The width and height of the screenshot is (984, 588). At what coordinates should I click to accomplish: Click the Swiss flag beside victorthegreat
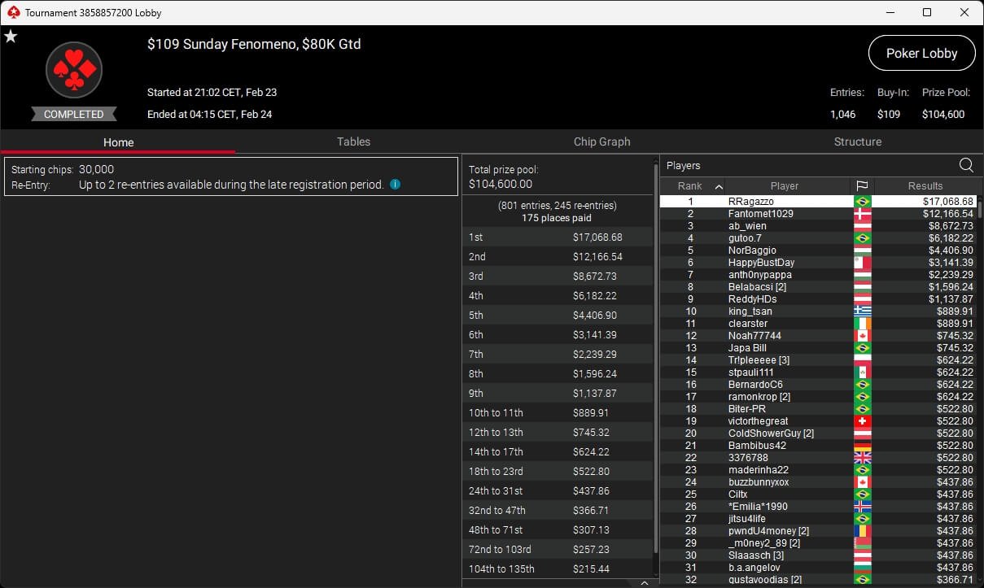(862, 421)
